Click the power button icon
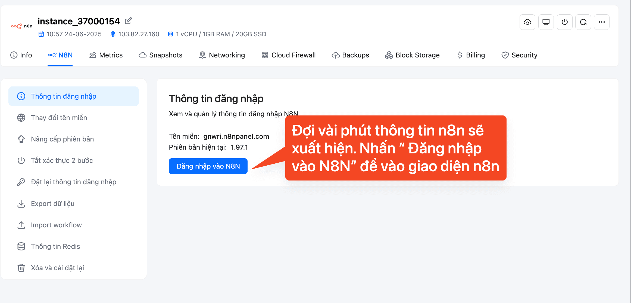The height and width of the screenshot is (303, 631). point(565,22)
